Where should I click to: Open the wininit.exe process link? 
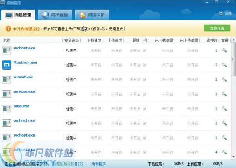(x=23, y=77)
